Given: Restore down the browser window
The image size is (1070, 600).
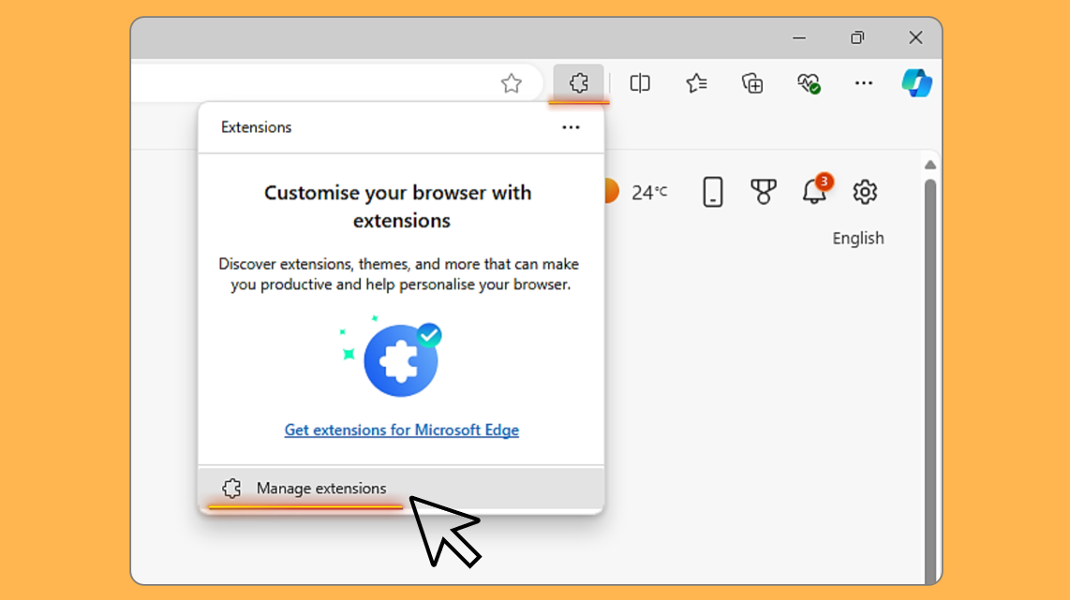Looking at the screenshot, I should click(x=857, y=38).
